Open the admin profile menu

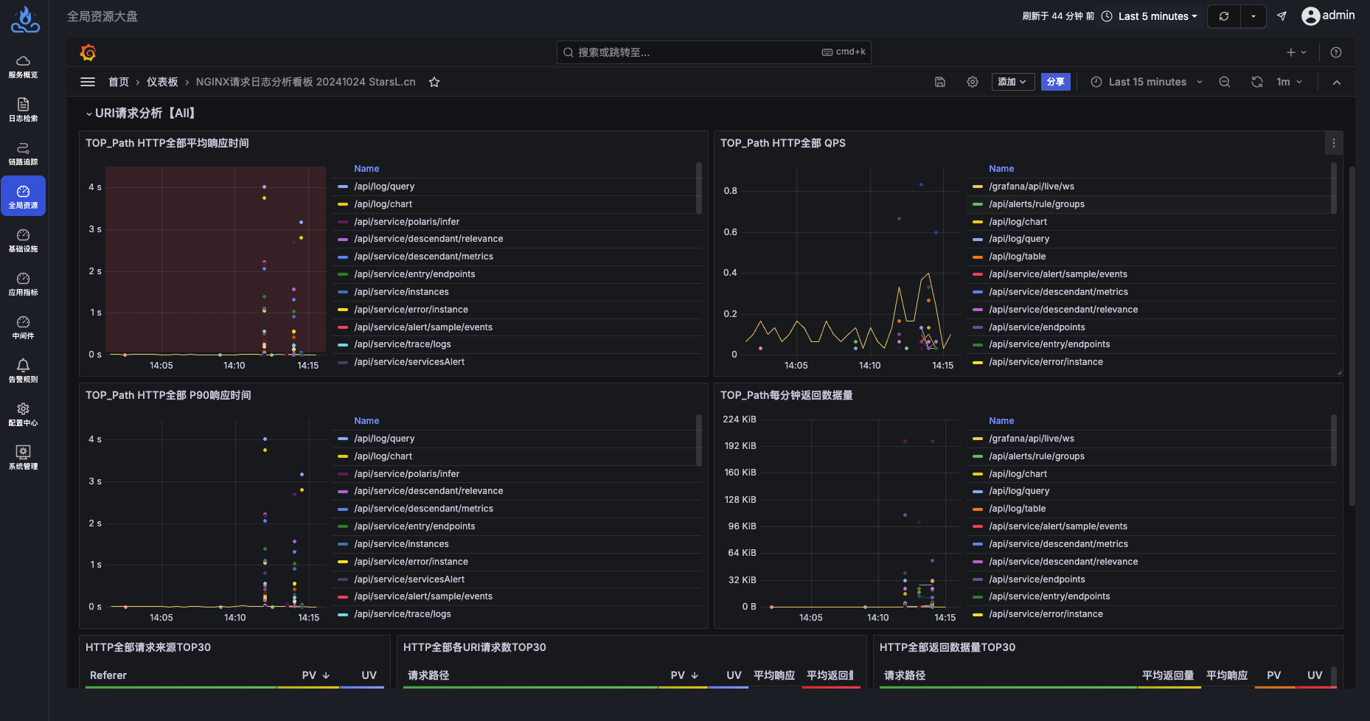point(1327,15)
